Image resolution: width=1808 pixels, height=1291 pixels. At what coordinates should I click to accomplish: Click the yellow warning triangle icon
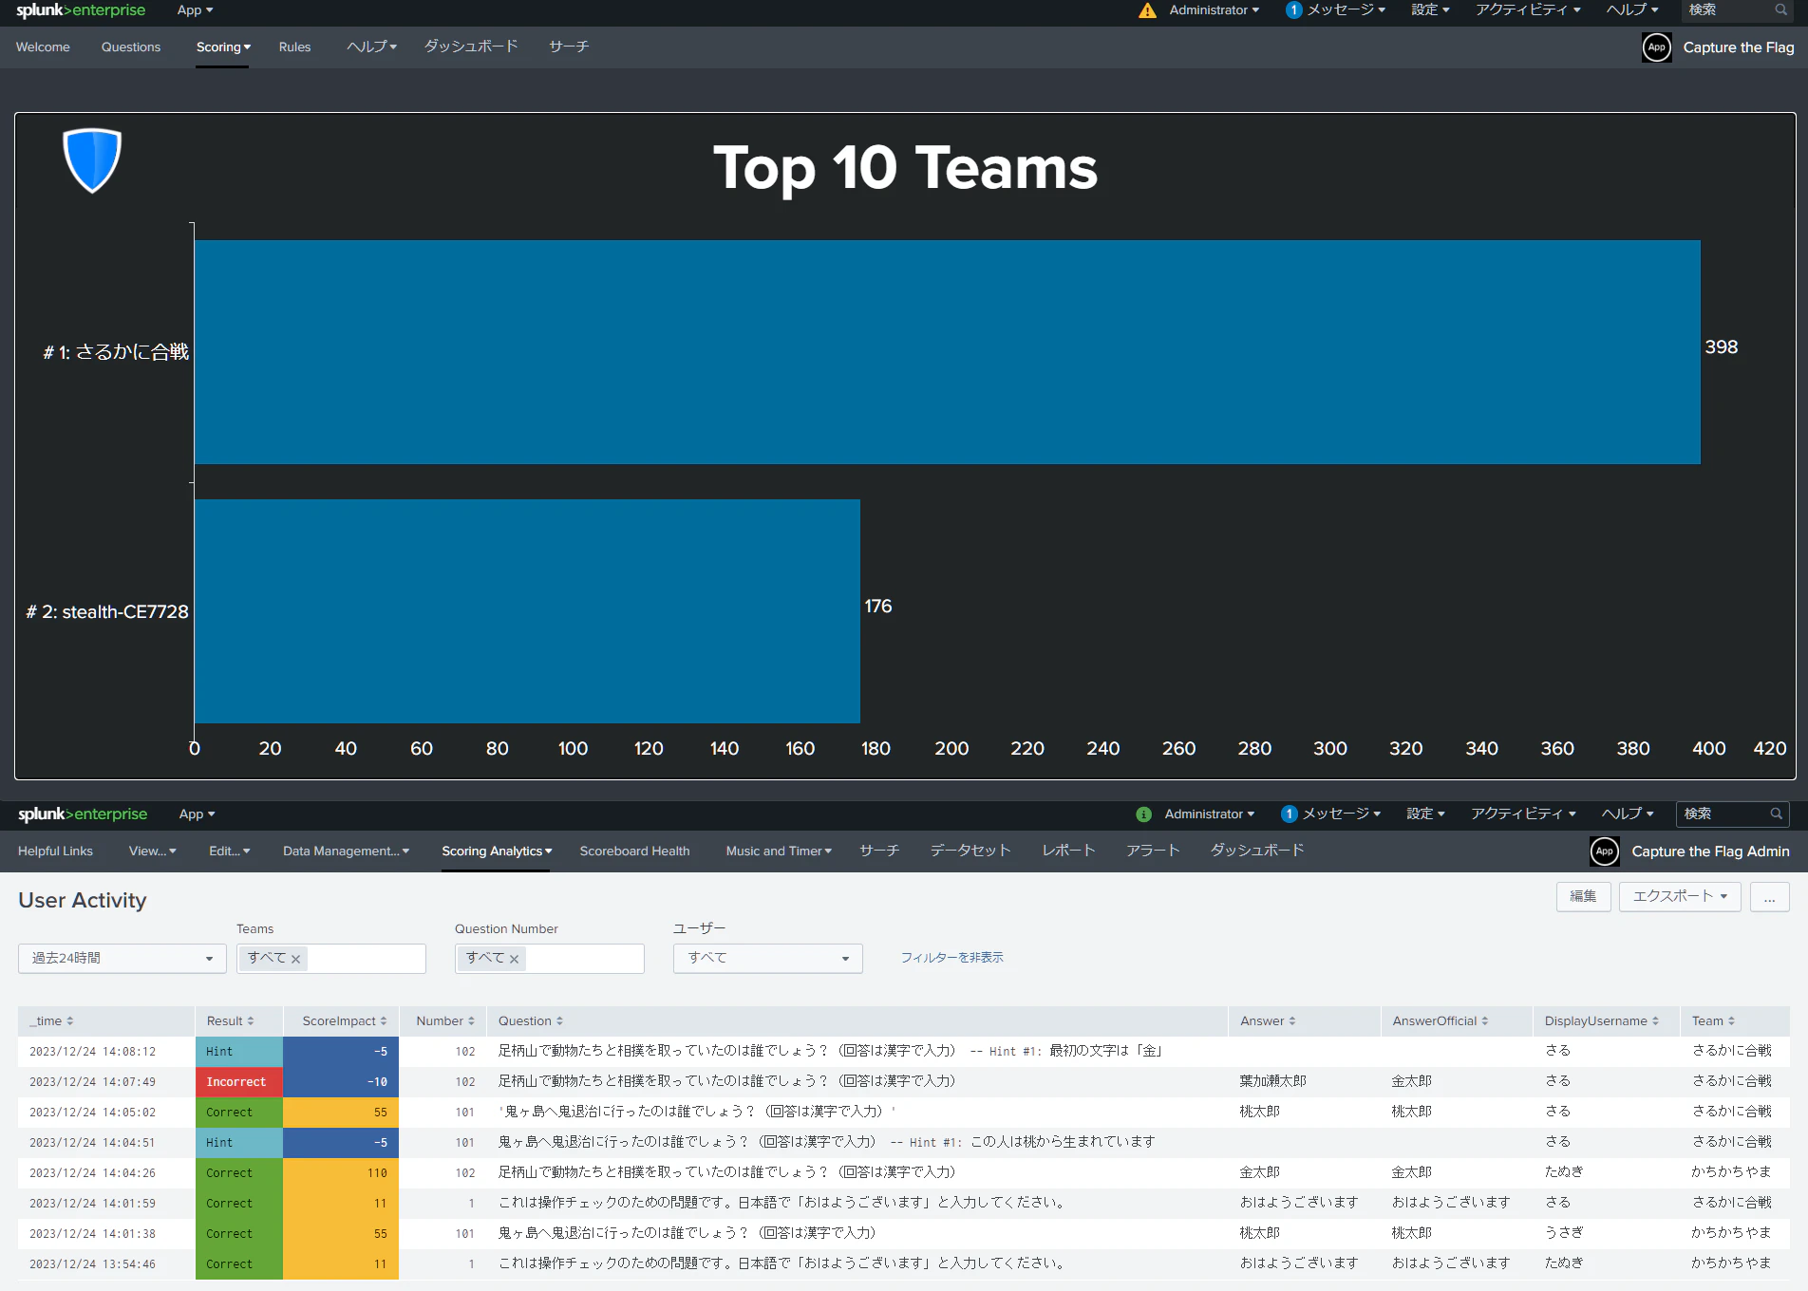(x=1147, y=10)
